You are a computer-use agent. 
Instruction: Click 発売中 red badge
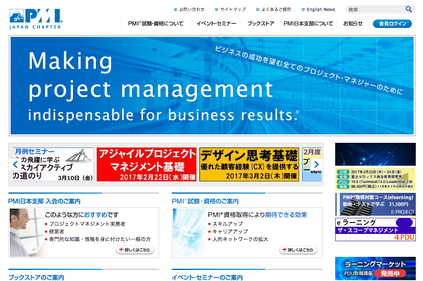pyautogui.click(x=390, y=273)
